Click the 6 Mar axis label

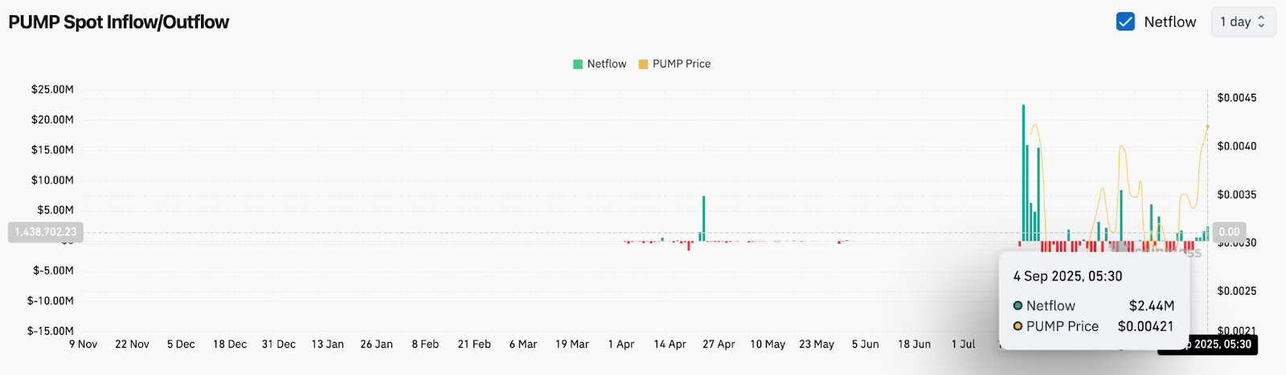(523, 344)
